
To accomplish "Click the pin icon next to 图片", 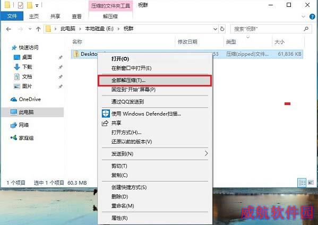I will pyautogui.click(x=60, y=86).
